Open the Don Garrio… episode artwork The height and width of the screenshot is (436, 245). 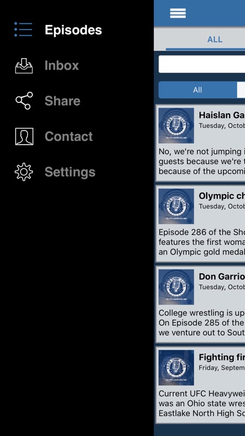(176, 287)
